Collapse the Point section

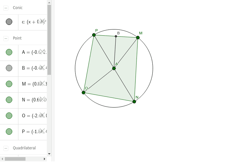[x=6, y=38]
